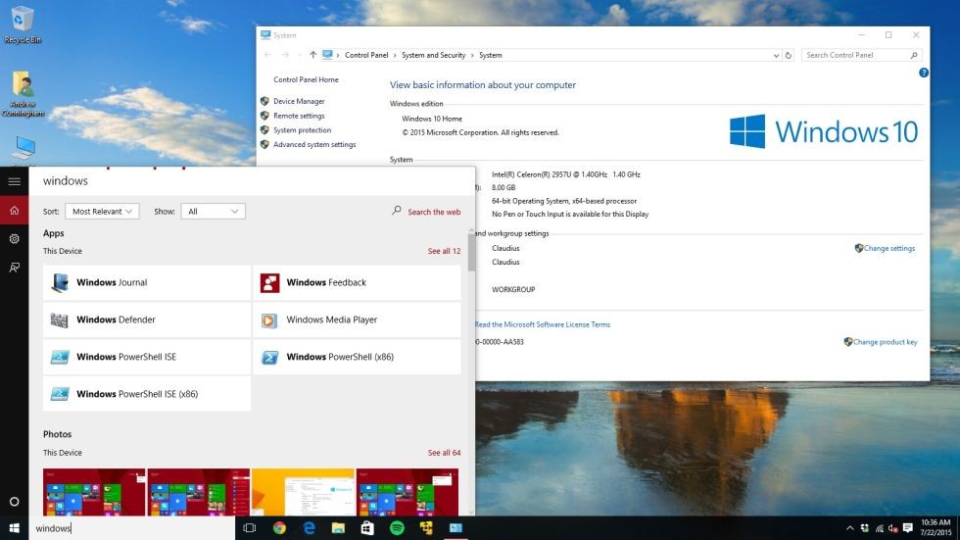Open the network icon in system tray

coord(880,528)
